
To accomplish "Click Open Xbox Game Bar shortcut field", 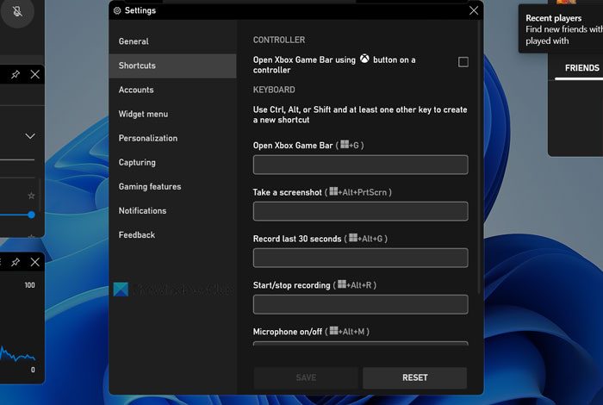I will click(360, 165).
